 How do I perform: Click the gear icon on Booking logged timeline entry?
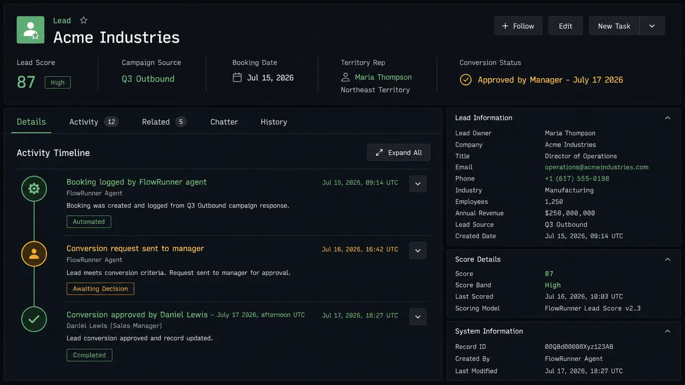34,189
